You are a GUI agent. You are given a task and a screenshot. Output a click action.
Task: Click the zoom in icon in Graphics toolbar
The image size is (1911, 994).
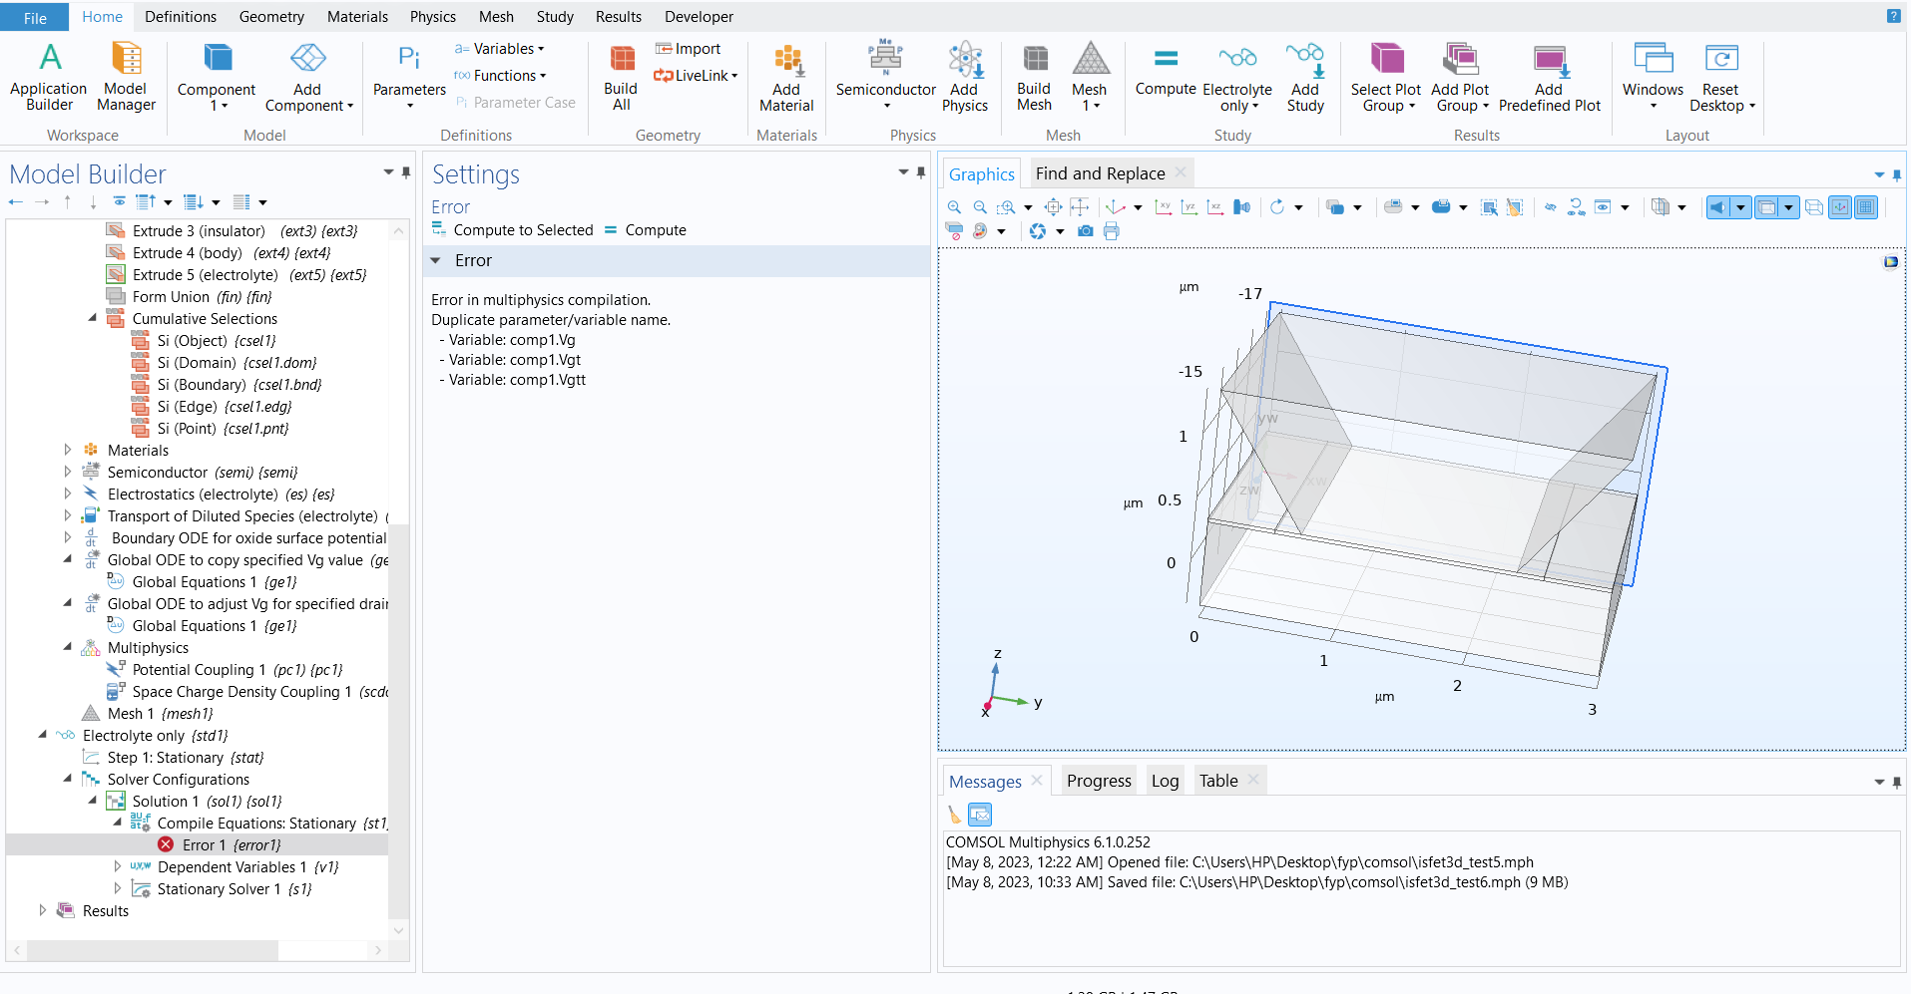[954, 207]
